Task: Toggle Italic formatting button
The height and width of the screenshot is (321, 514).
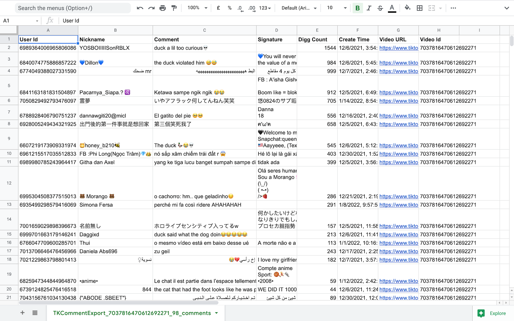Action: click(x=369, y=8)
